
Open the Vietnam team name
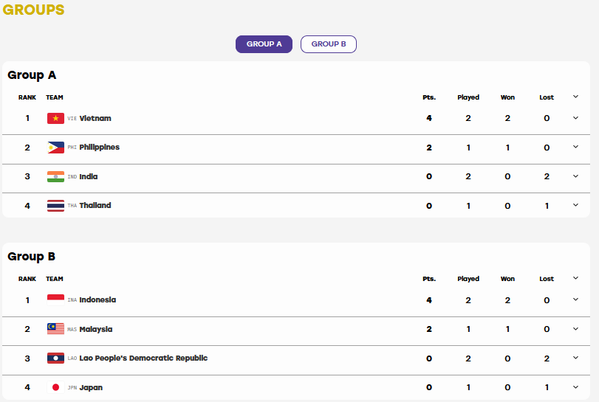95,118
